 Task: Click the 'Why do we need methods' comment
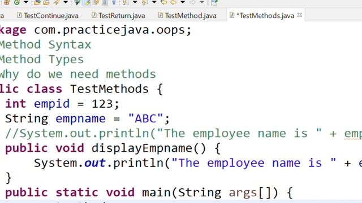tap(78, 74)
